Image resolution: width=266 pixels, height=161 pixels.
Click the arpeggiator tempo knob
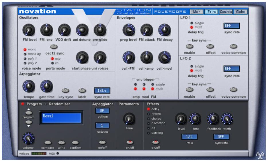point(29,86)
